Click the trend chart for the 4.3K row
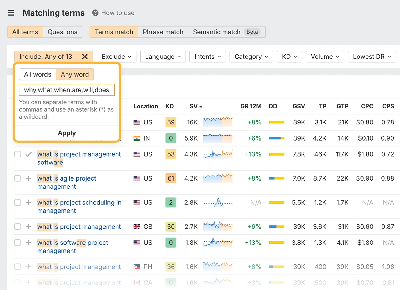This screenshot has height=290, width=400. [218, 154]
